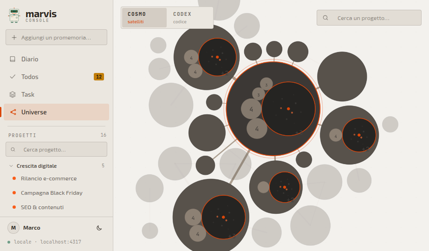The height and width of the screenshot is (251, 429).
Task: Click the Crescita digitale count 5
Action: pyautogui.click(x=103, y=165)
